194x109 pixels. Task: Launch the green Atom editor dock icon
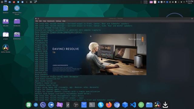click(x=141, y=105)
